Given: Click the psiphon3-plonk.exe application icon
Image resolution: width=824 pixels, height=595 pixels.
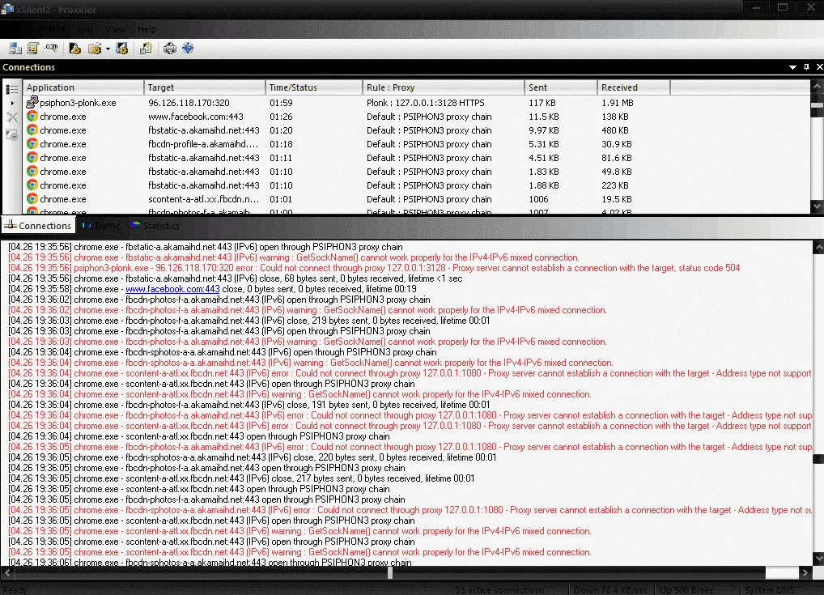Looking at the screenshot, I should (32, 102).
